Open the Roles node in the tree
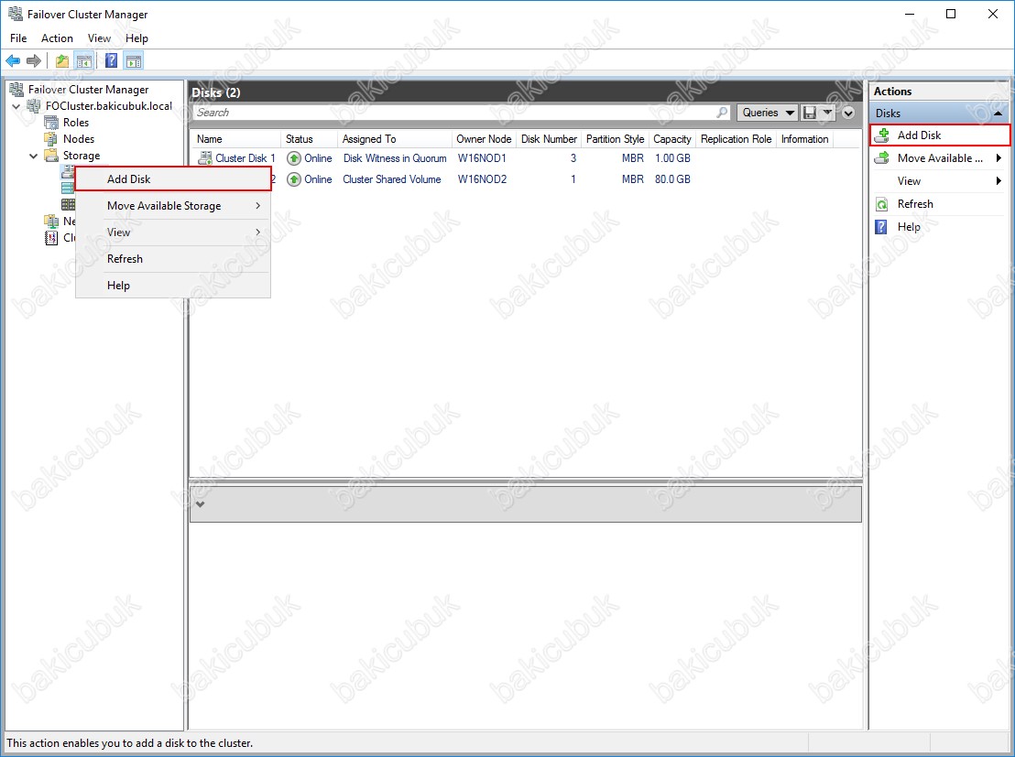Image resolution: width=1015 pixels, height=757 pixels. tap(76, 123)
